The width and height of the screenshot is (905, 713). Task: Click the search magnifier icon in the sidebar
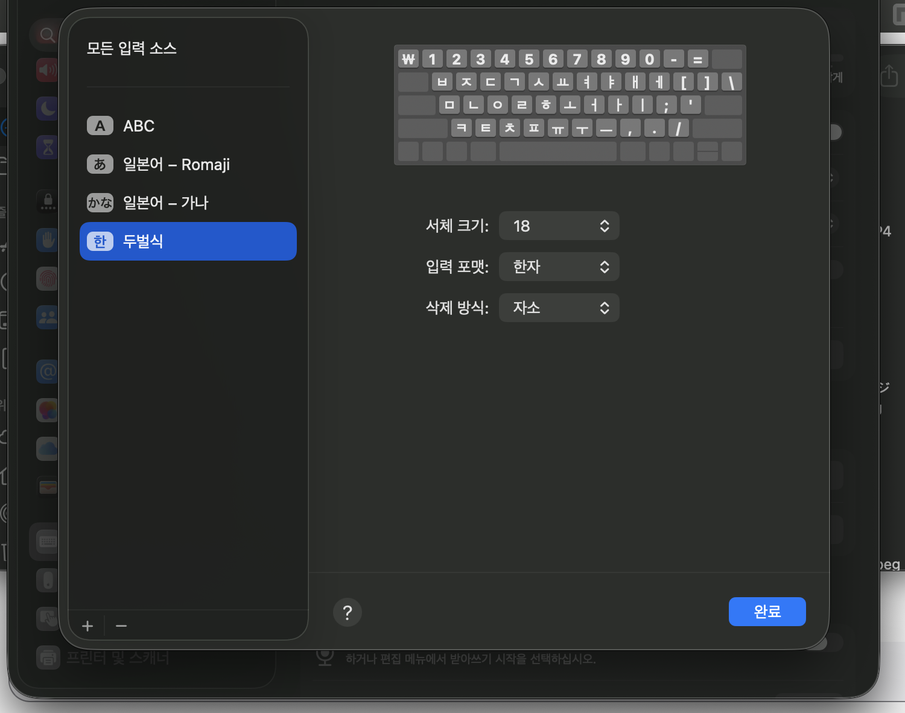click(47, 35)
